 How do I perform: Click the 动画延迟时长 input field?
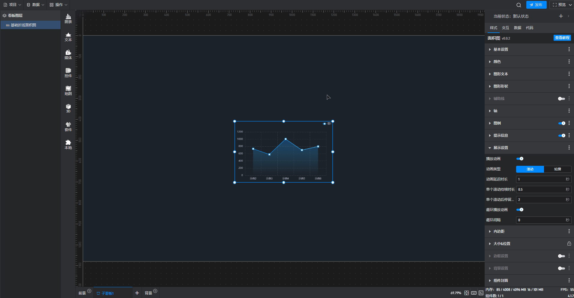(540, 179)
